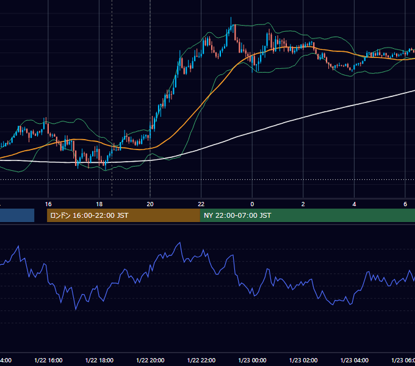Screen dimensions: 415x366
Task: Click the 6 hour label on price chart axis
Action: 405,204
